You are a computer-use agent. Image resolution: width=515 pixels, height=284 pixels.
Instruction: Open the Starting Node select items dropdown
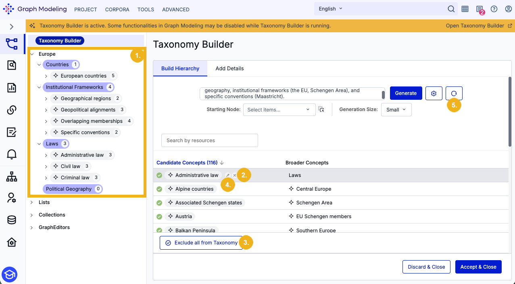(x=279, y=109)
